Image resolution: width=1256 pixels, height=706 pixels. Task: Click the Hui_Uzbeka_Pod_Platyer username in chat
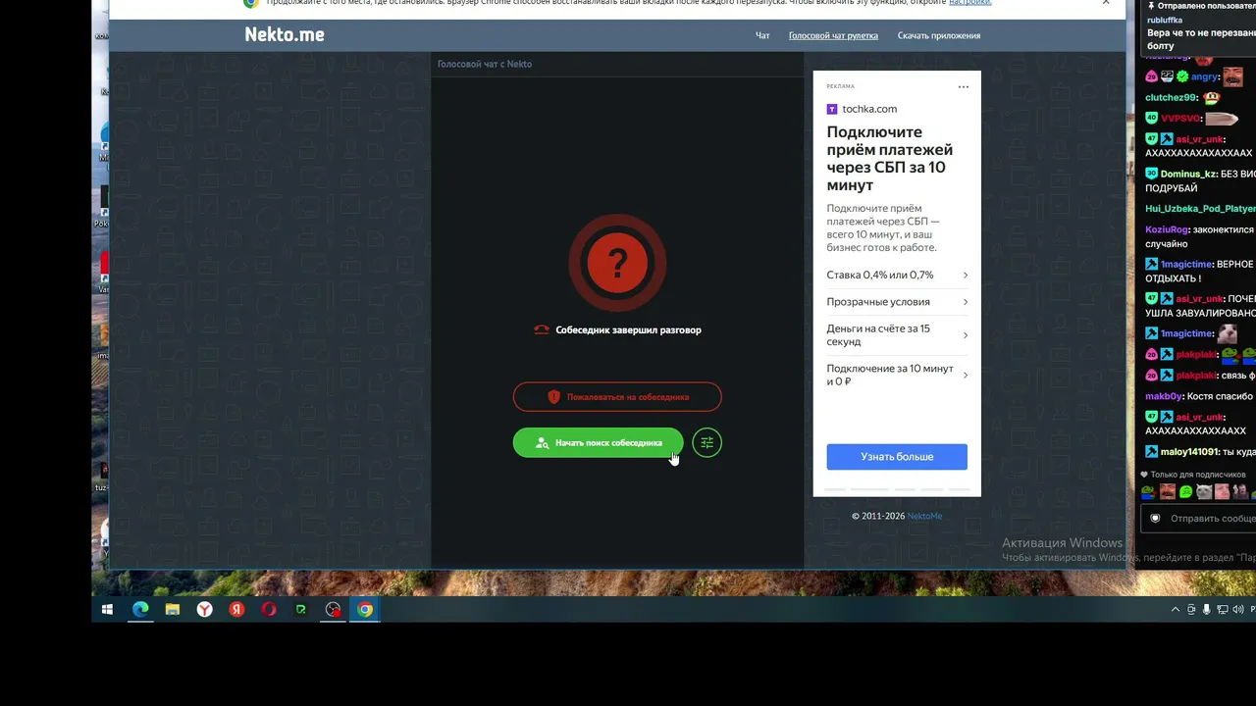[x=1200, y=209]
